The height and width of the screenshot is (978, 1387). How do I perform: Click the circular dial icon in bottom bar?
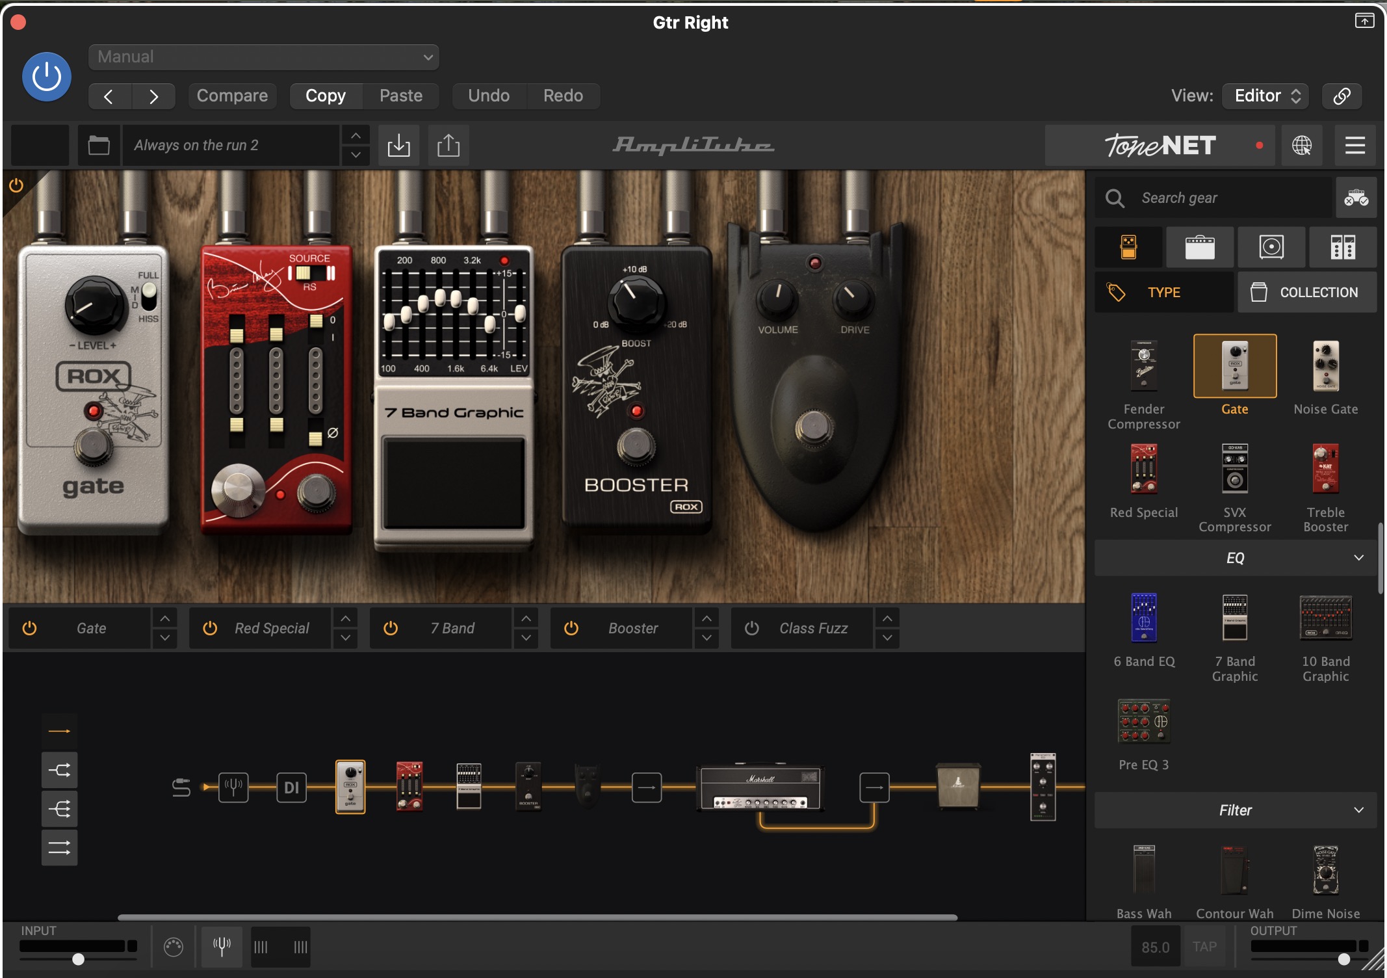(x=174, y=947)
